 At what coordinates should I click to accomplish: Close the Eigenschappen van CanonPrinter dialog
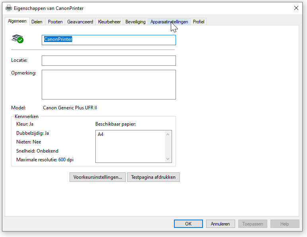tap(296, 8)
